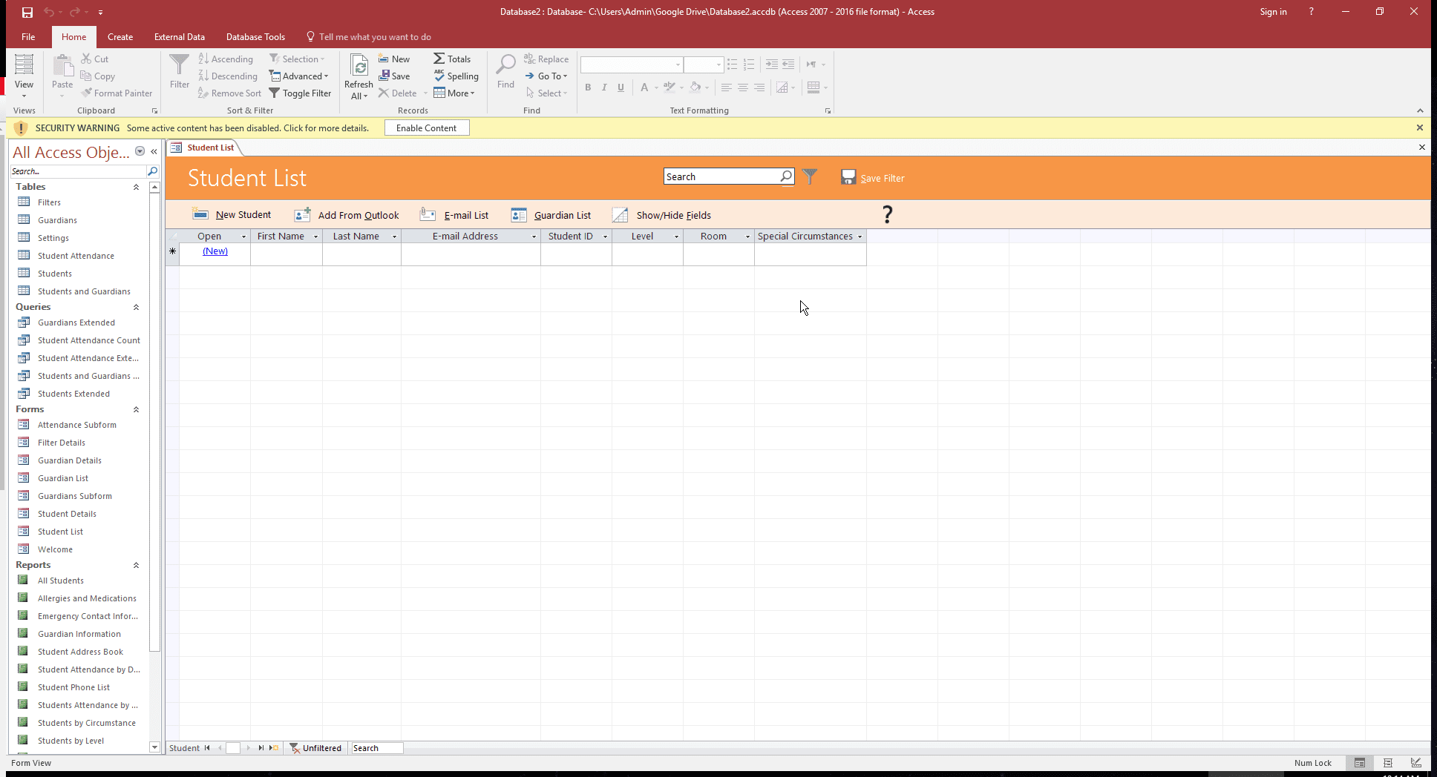Apply the font color swatch
Image resolution: width=1437 pixels, height=777 pixels.
pyautogui.click(x=644, y=87)
